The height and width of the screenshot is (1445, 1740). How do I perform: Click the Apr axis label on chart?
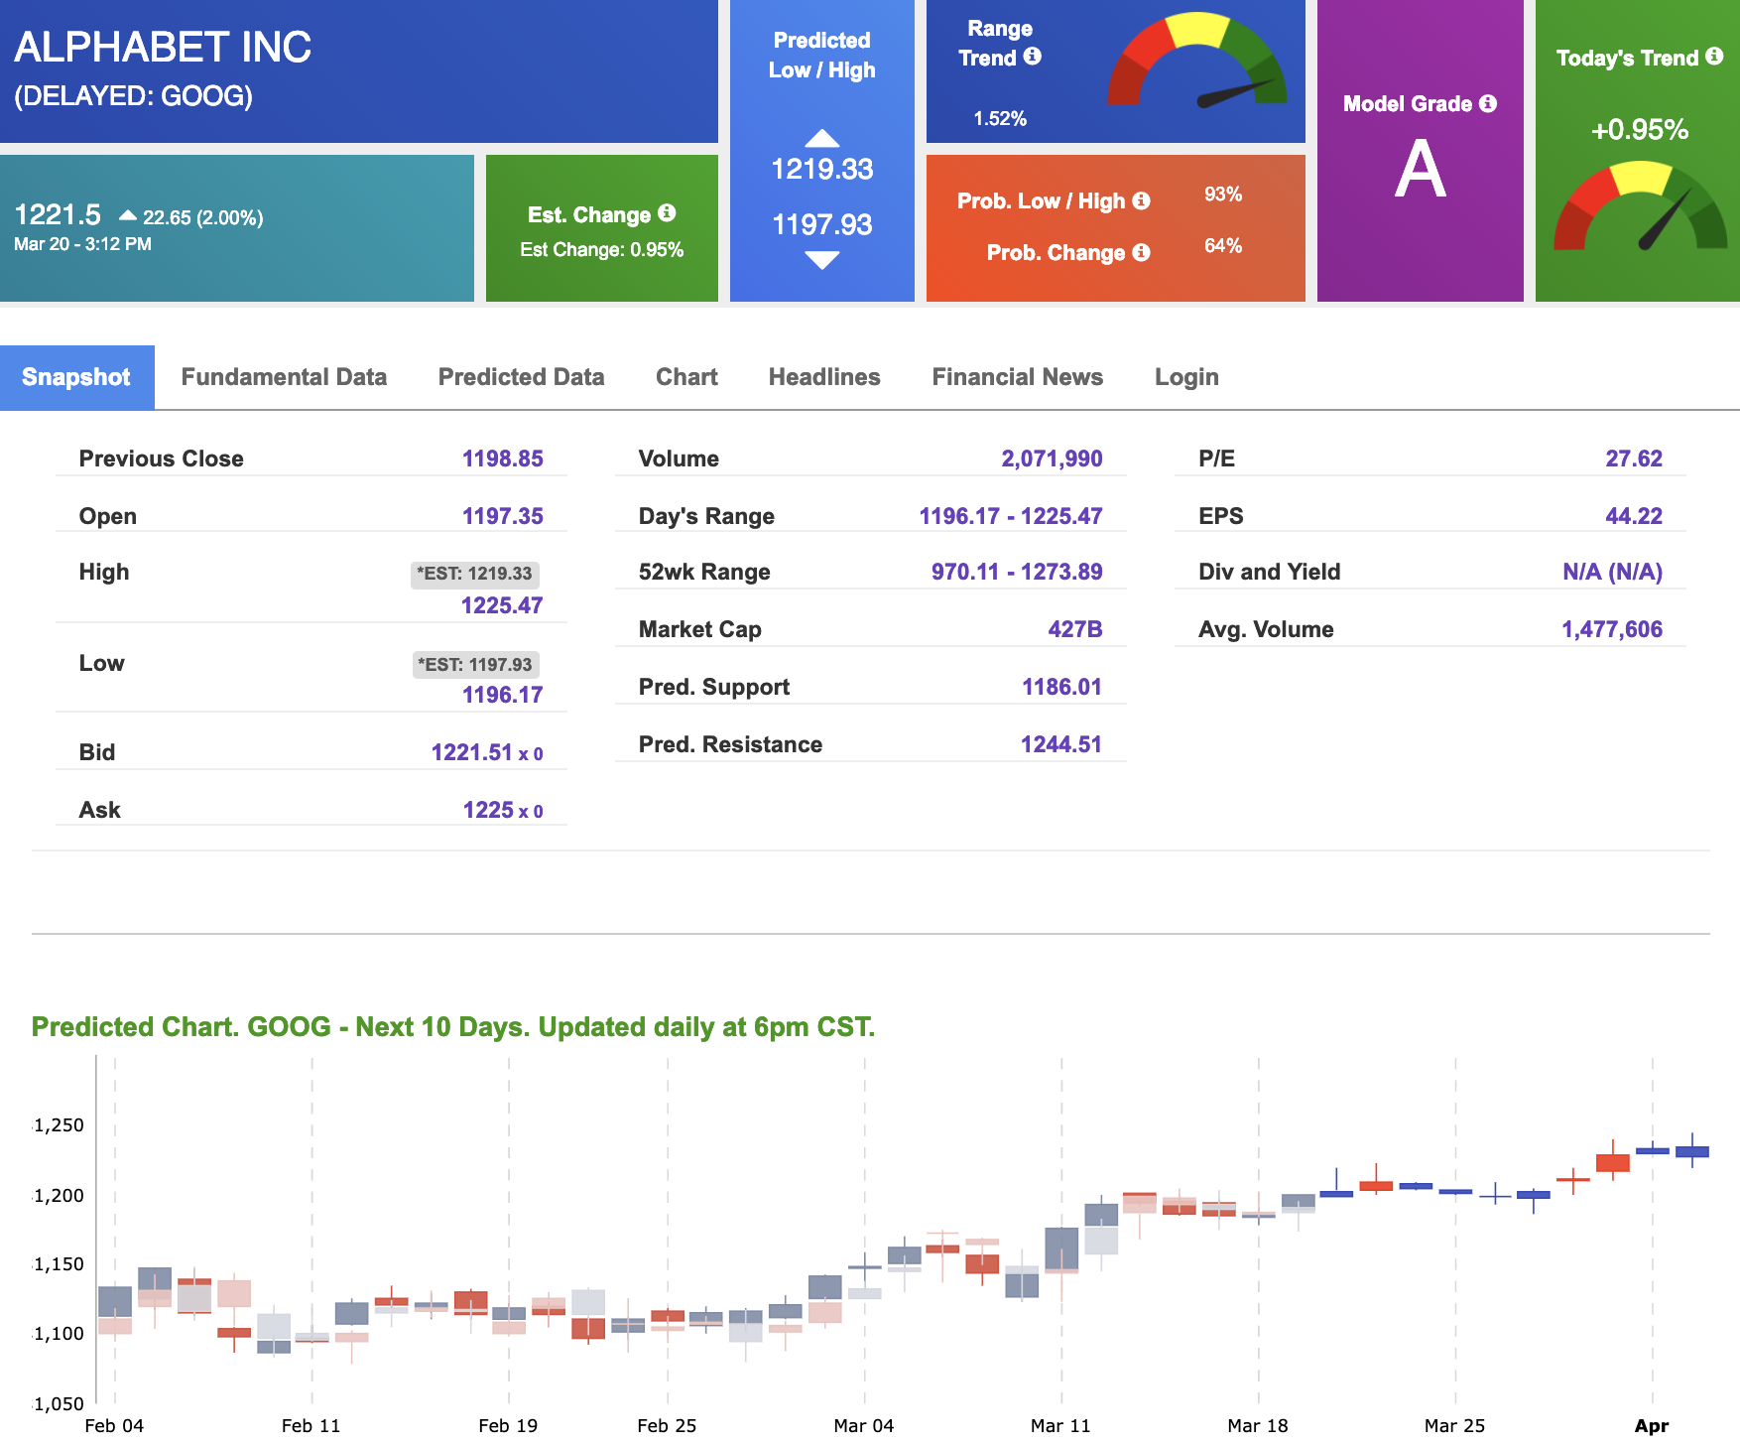tap(1652, 1426)
